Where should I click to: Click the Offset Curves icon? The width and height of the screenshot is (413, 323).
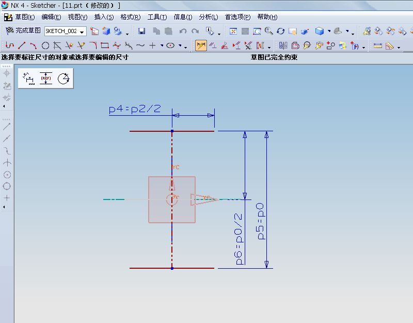tap(295, 45)
